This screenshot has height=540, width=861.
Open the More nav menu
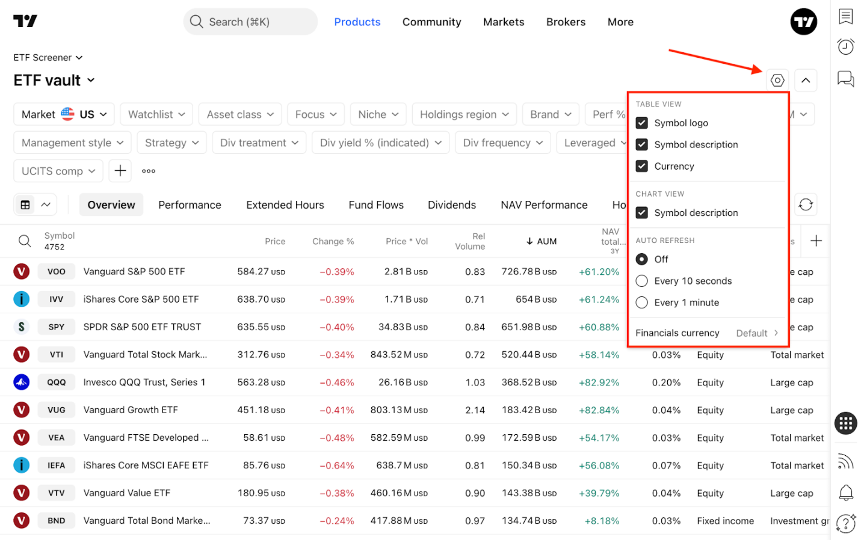pyautogui.click(x=620, y=22)
